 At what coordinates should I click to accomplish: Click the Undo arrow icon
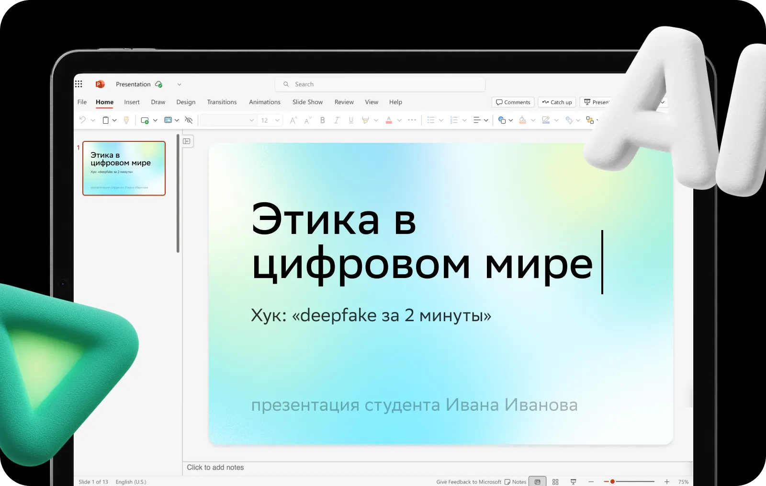coord(82,120)
